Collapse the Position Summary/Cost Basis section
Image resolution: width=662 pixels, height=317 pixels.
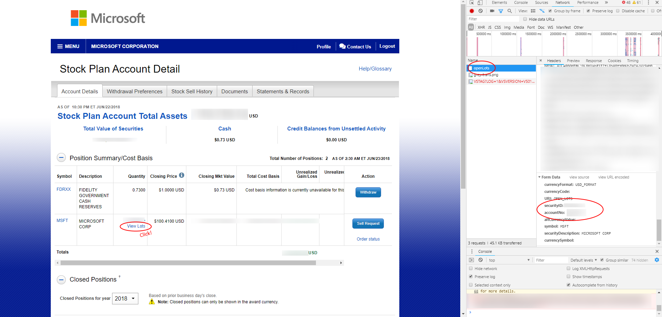tap(61, 158)
